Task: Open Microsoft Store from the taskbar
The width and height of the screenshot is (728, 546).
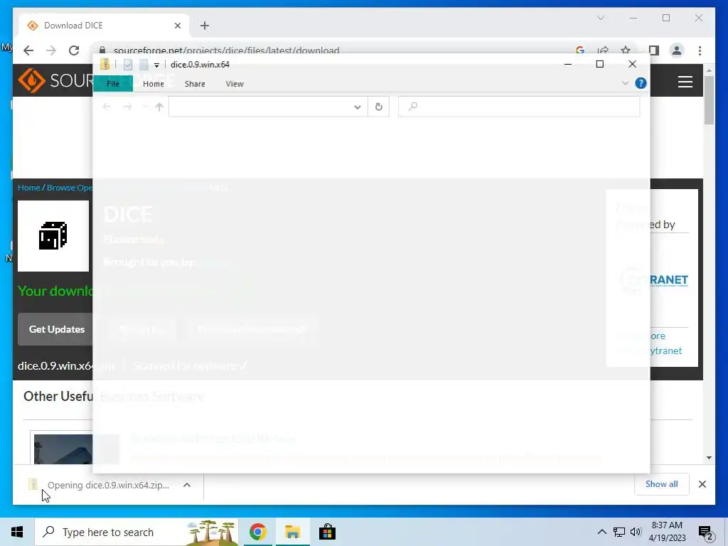Action: pos(327,532)
